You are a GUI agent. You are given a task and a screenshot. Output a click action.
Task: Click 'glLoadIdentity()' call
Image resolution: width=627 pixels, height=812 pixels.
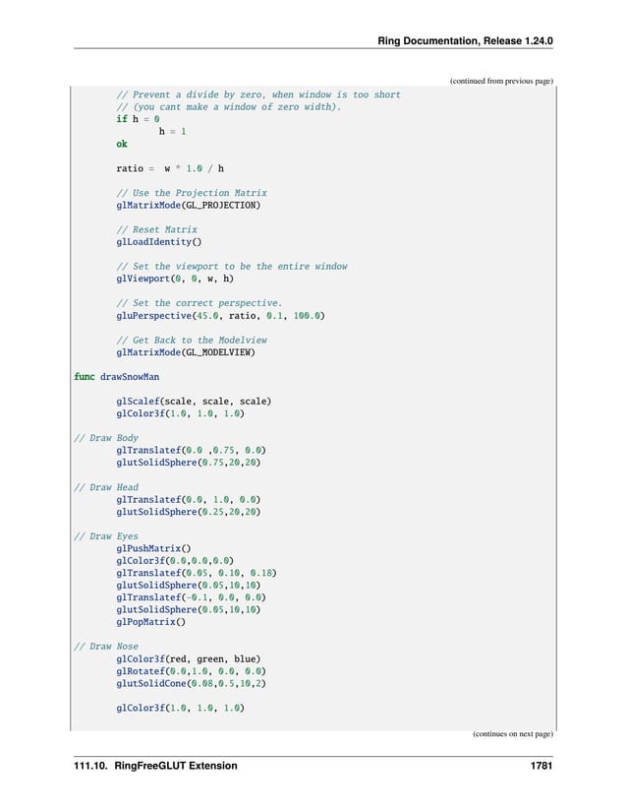click(x=158, y=242)
